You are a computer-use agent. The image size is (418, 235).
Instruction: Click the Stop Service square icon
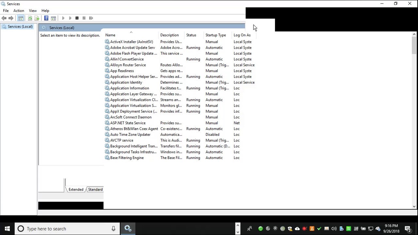[77, 18]
